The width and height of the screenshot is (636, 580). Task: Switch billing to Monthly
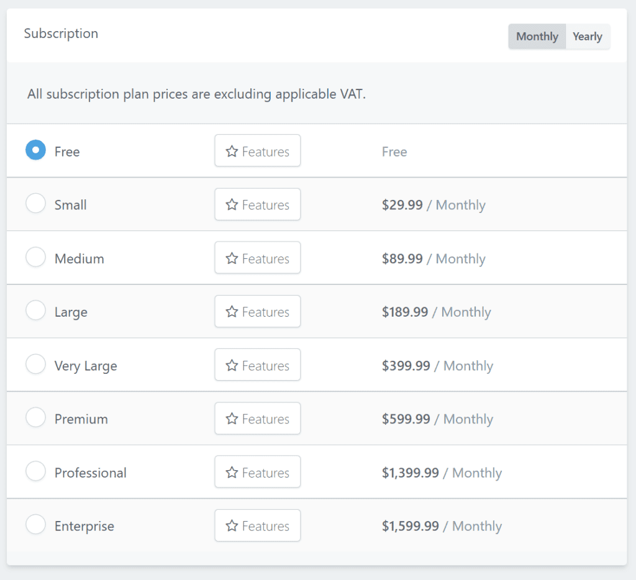coord(537,36)
